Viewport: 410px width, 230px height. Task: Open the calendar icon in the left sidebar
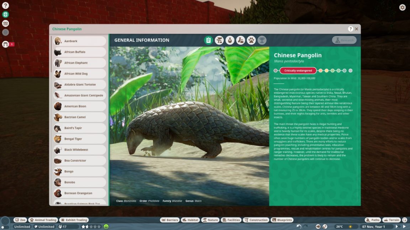(x=5, y=23)
